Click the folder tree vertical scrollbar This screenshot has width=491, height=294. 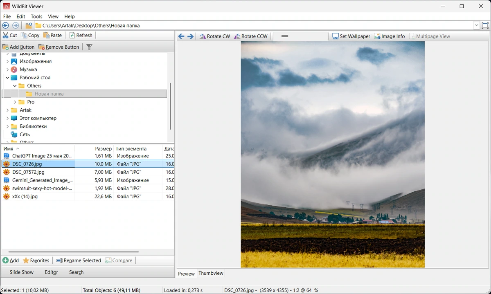[x=170, y=105]
